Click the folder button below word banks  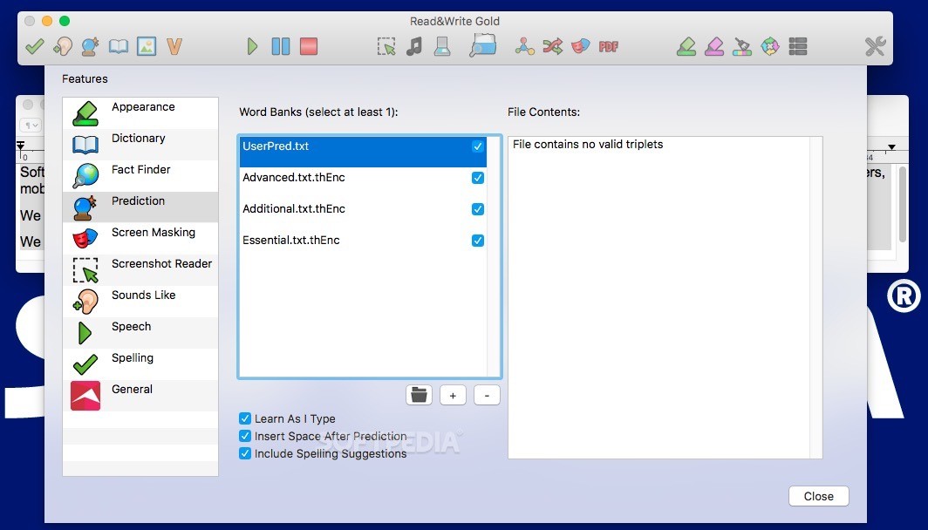tap(419, 395)
